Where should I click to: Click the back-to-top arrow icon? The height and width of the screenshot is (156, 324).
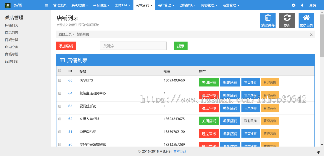[319, 152]
